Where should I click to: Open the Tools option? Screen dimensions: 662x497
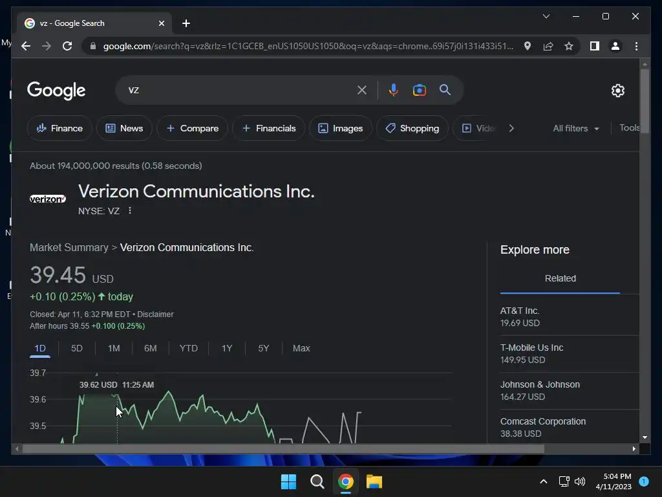tap(629, 127)
